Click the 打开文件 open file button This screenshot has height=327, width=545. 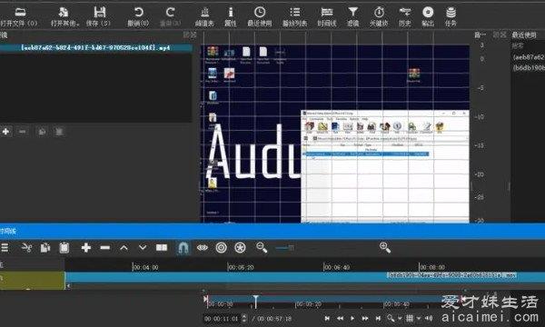pyautogui.click(x=19, y=16)
